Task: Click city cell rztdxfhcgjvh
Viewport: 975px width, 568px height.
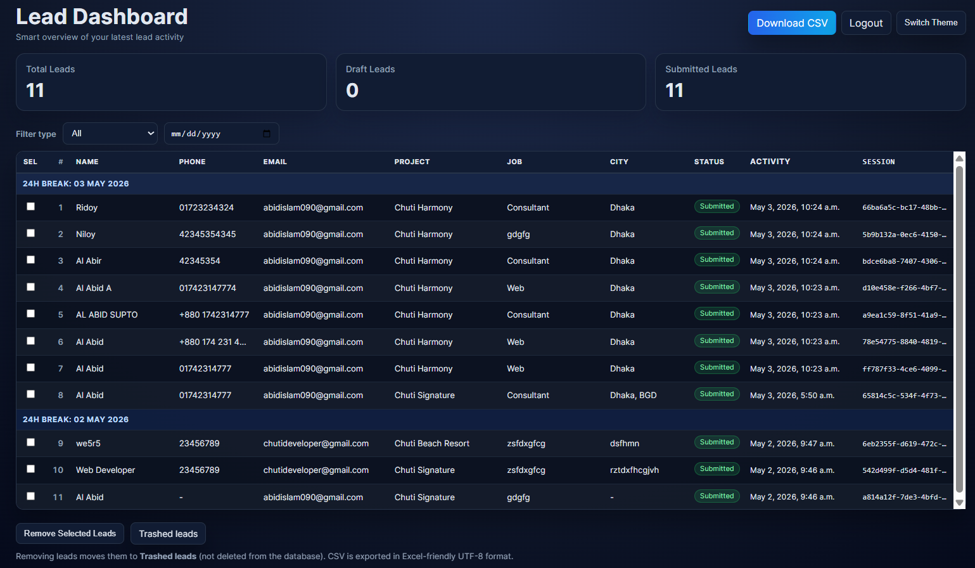Action: coord(634,470)
